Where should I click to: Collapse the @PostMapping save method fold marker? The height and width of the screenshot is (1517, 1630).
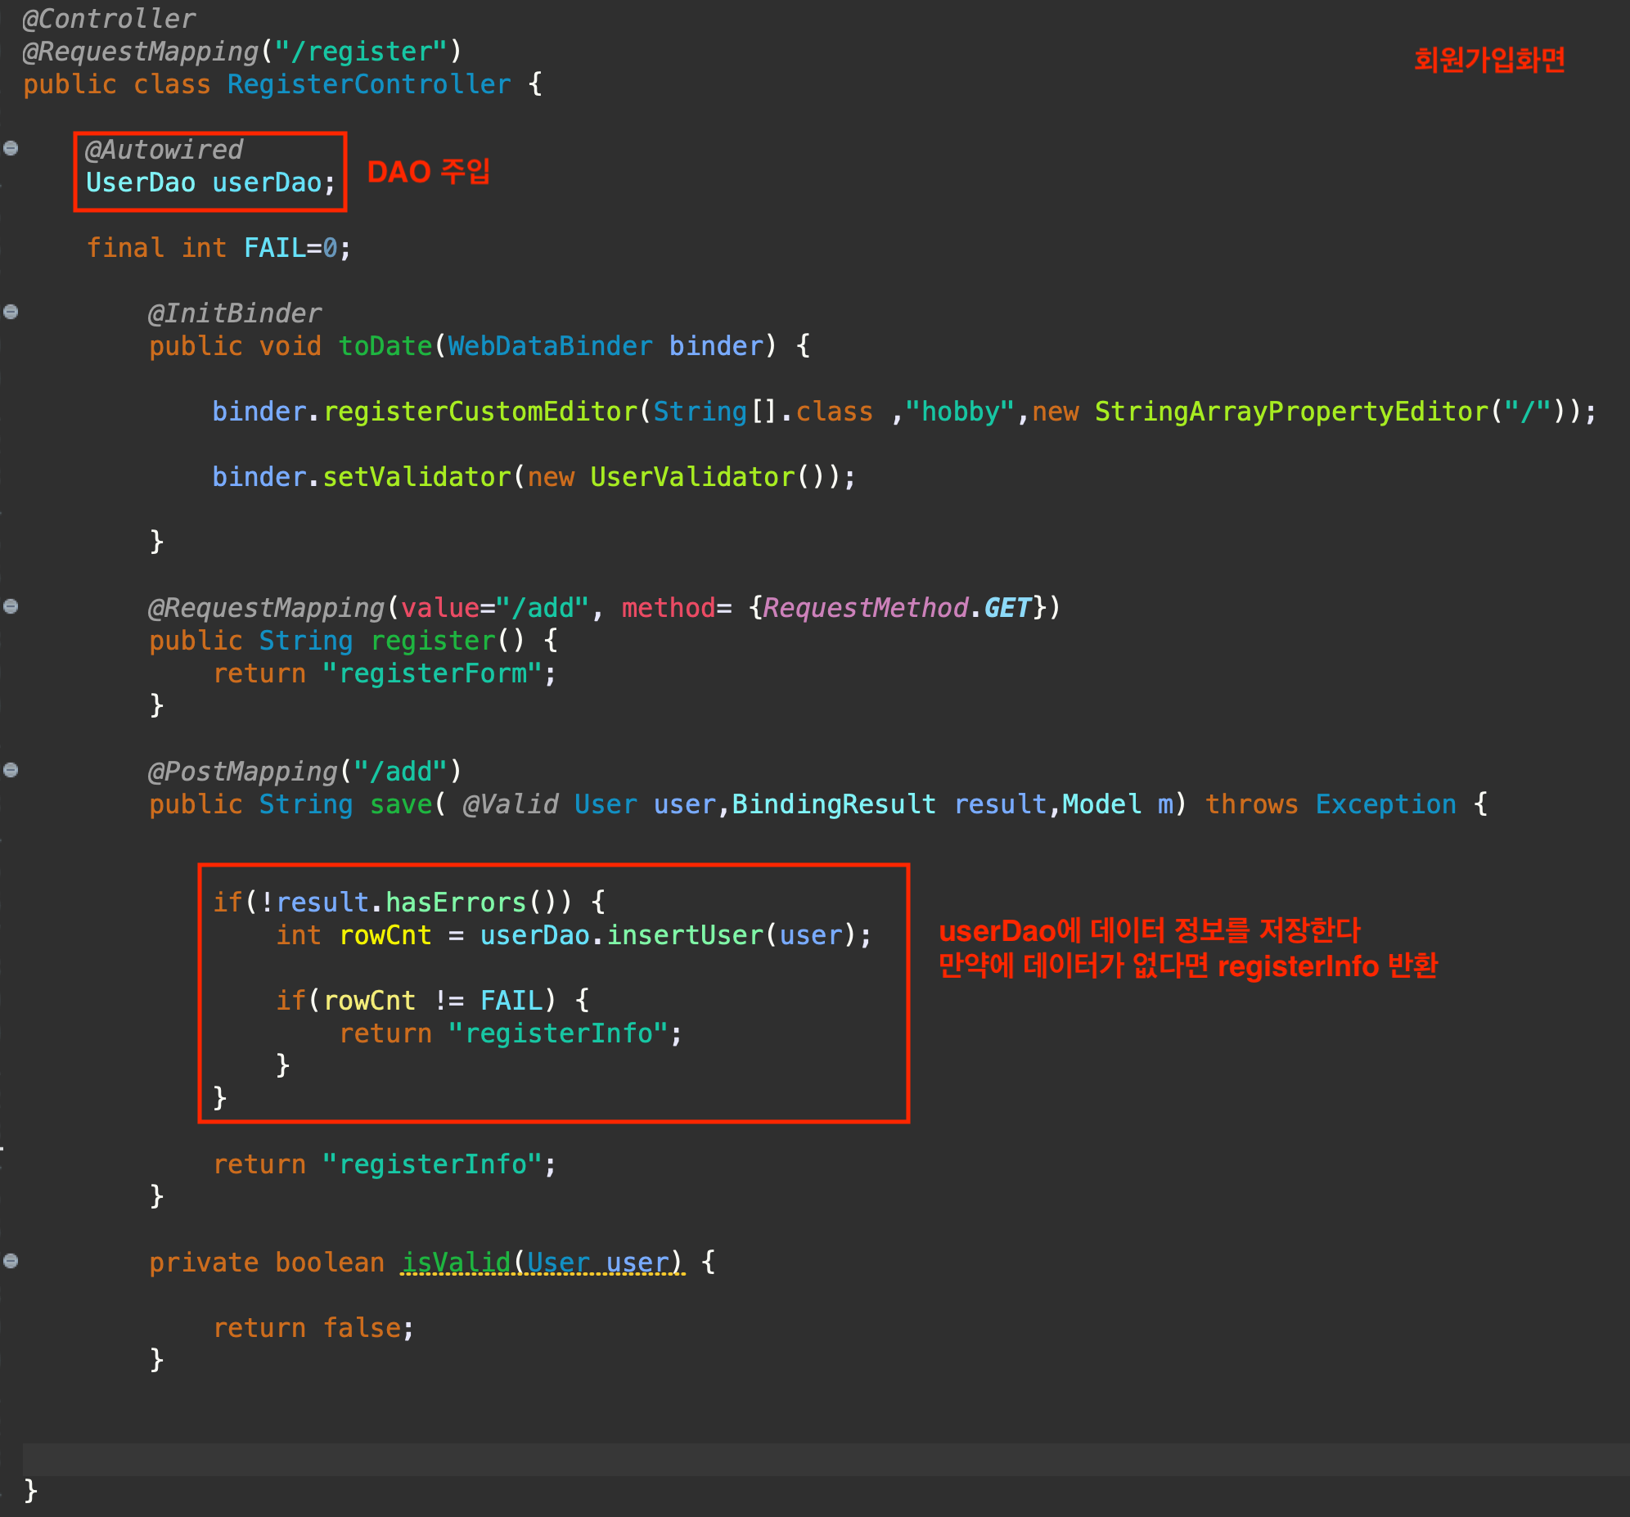click(x=11, y=770)
